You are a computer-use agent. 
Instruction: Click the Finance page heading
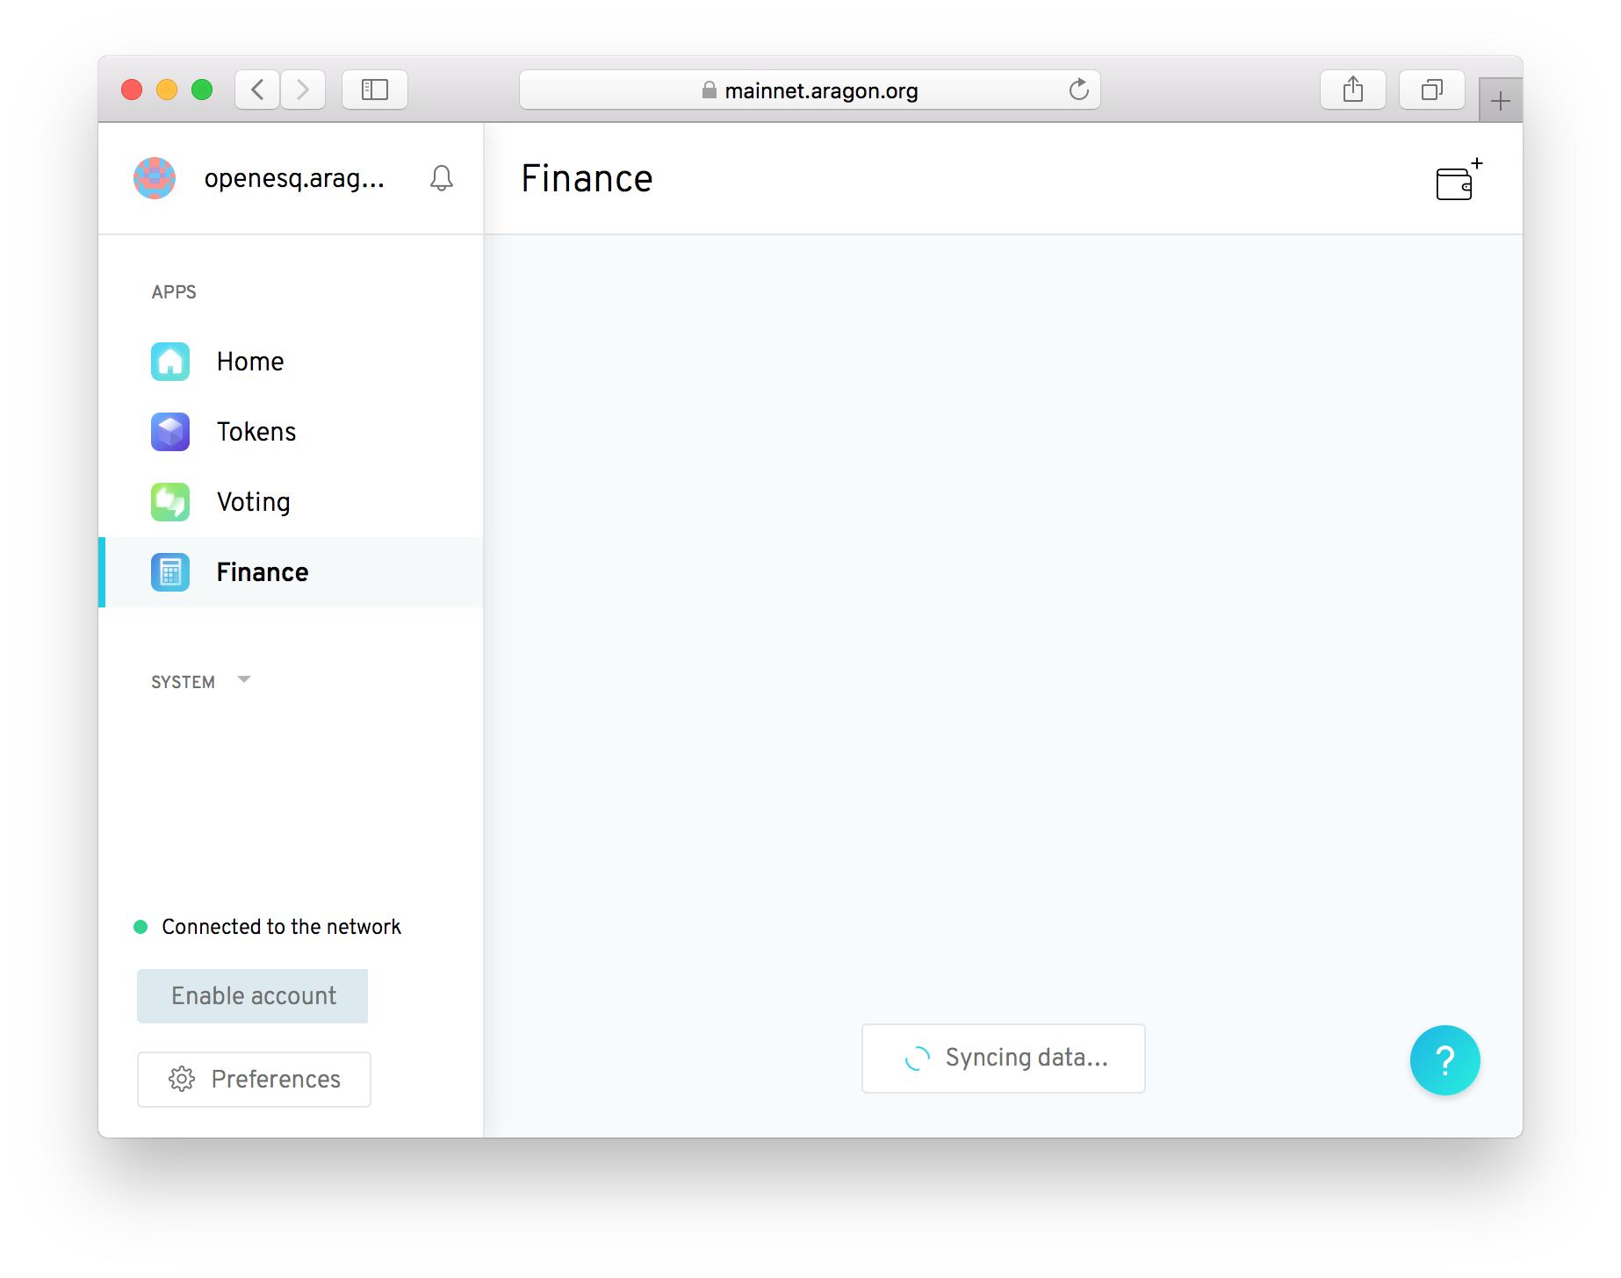tap(587, 179)
